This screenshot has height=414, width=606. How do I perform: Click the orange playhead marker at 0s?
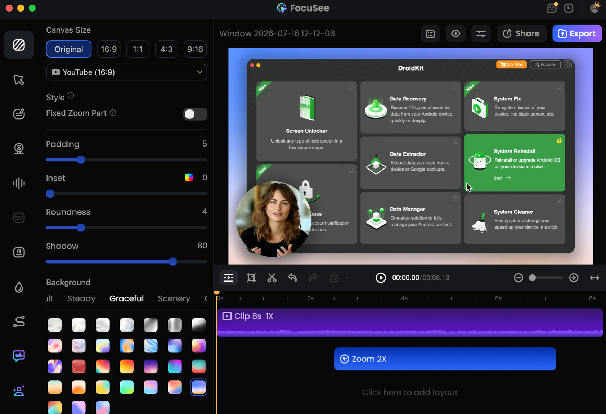click(x=217, y=293)
